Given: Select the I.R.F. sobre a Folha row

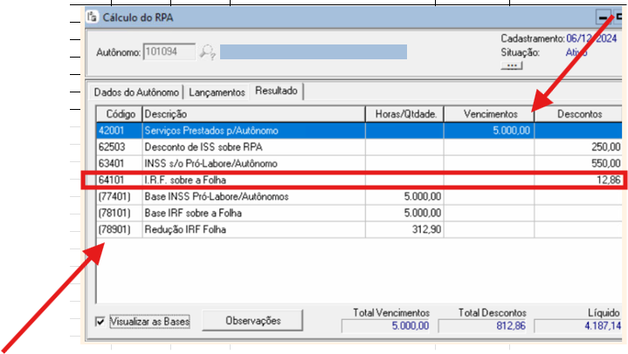Looking at the screenshot, I should [252, 180].
